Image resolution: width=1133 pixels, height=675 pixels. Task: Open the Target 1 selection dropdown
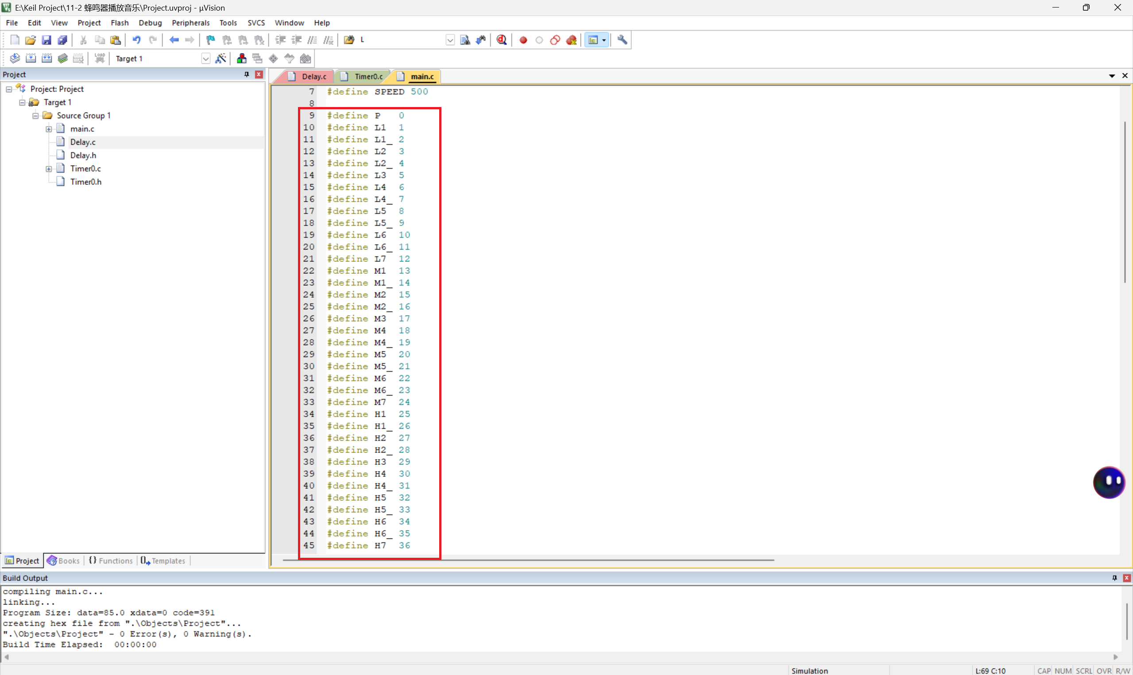coord(205,59)
